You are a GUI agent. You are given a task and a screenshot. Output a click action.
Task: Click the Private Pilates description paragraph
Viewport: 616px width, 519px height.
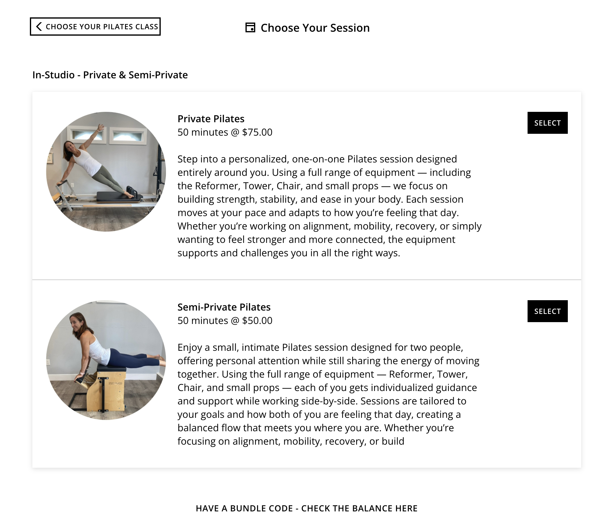pos(330,206)
